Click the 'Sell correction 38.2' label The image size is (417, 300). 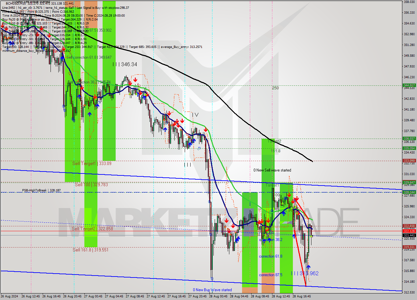point(83,82)
